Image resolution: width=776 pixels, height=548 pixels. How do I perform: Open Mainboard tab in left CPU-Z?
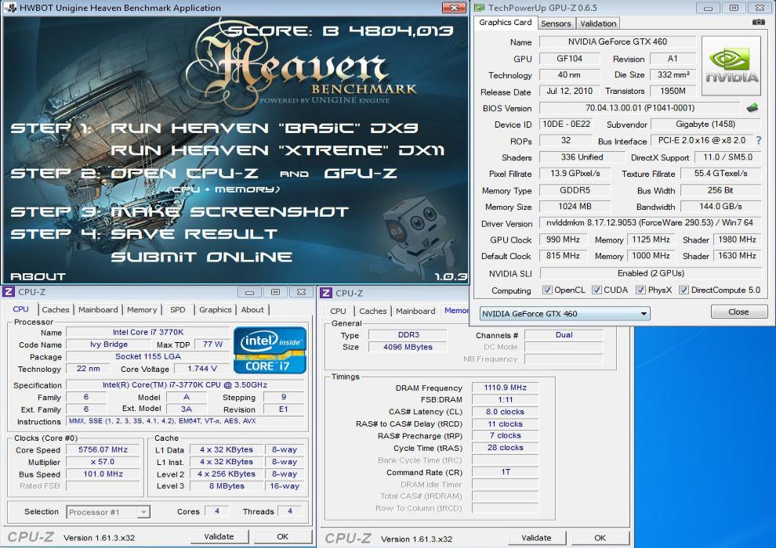98,309
